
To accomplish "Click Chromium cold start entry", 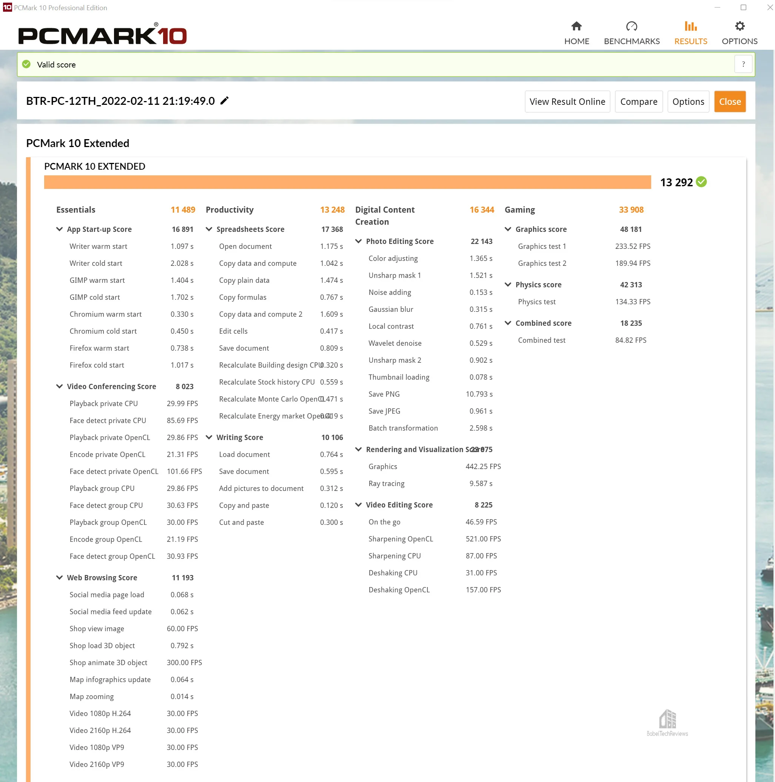I will point(131,331).
